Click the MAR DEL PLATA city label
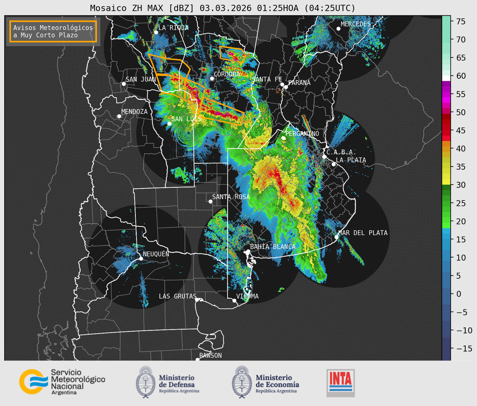This screenshot has width=477, height=406. (363, 233)
